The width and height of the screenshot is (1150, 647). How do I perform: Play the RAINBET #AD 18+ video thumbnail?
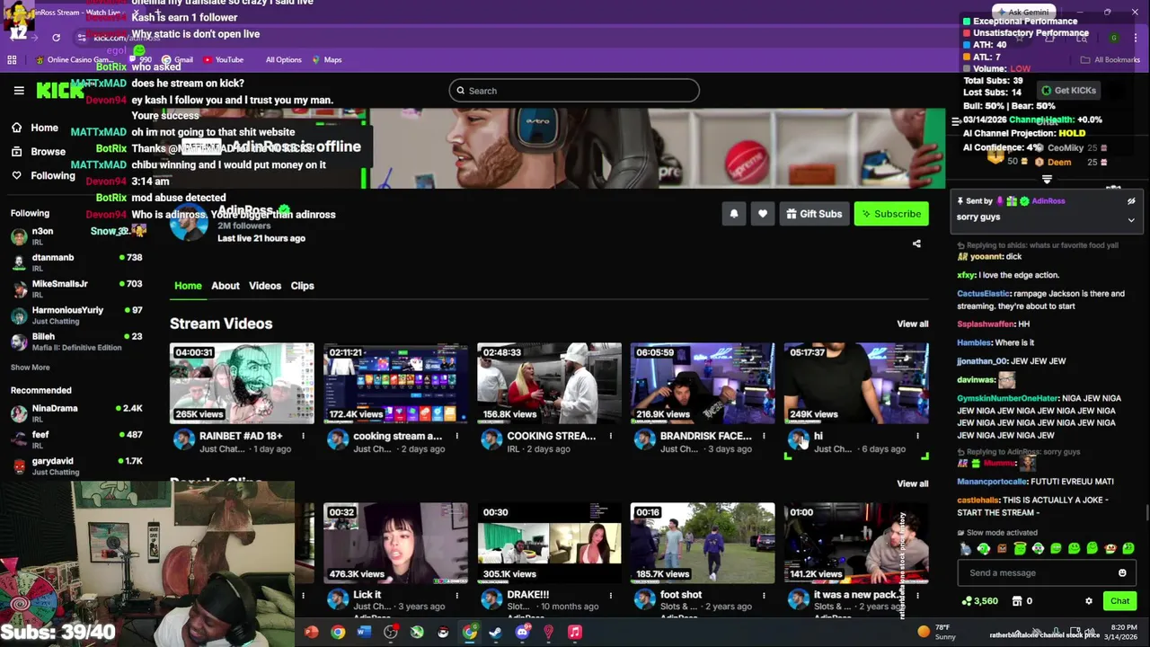coord(242,383)
